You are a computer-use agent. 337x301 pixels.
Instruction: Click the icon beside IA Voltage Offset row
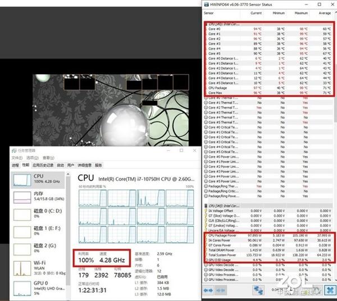pyautogui.click(x=206, y=211)
